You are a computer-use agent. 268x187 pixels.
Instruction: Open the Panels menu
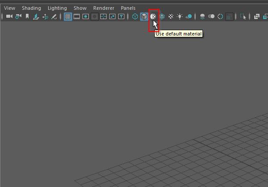click(128, 8)
